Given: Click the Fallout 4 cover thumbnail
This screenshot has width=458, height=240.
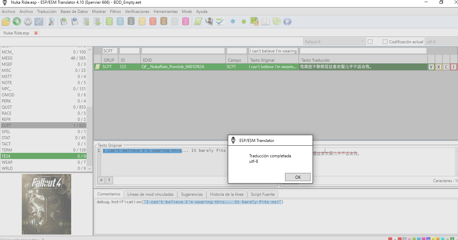Looking at the screenshot, I should point(46,204).
